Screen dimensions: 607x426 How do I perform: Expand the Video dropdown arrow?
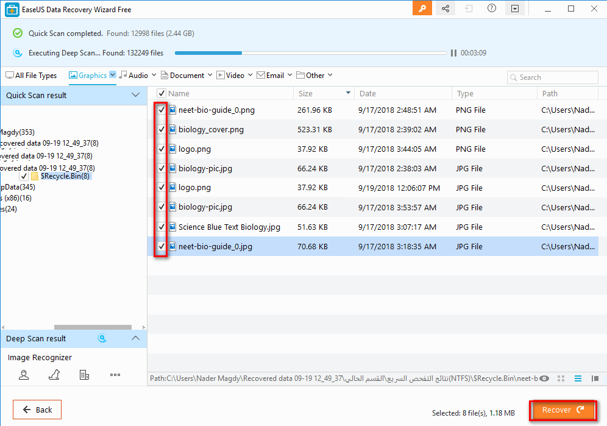coord(250,75)
